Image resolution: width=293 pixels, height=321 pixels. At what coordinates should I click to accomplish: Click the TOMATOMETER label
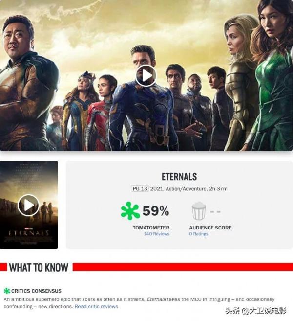click(151, 228)
